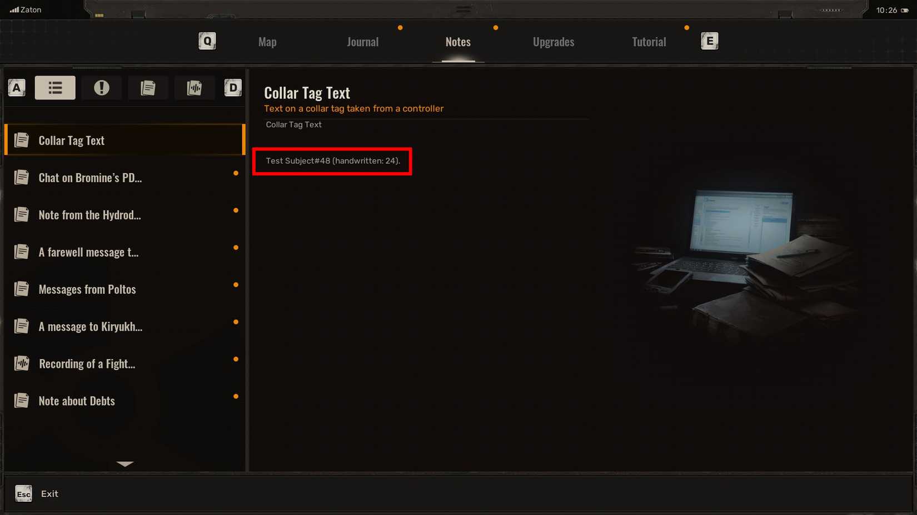Switch to the Map tab
The width and height of the screenshot is (917, 515).
point(267,41)
